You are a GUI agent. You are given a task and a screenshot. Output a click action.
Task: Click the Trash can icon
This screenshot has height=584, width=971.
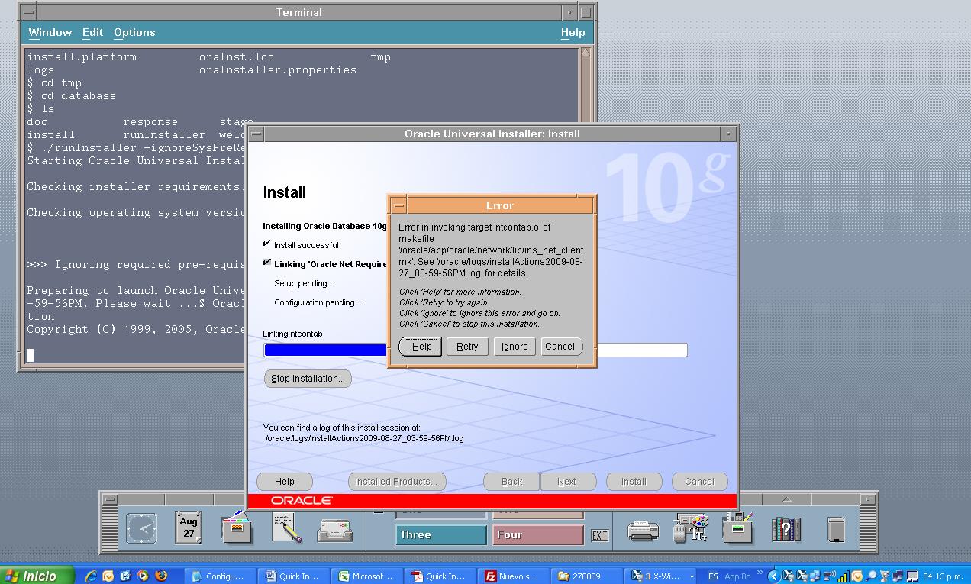point(836,528)
